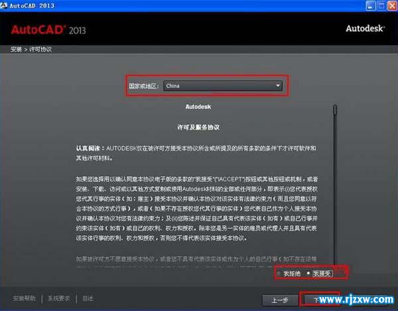
Task: Open the 系统要求 link
Action: click(x=59, y=298)
